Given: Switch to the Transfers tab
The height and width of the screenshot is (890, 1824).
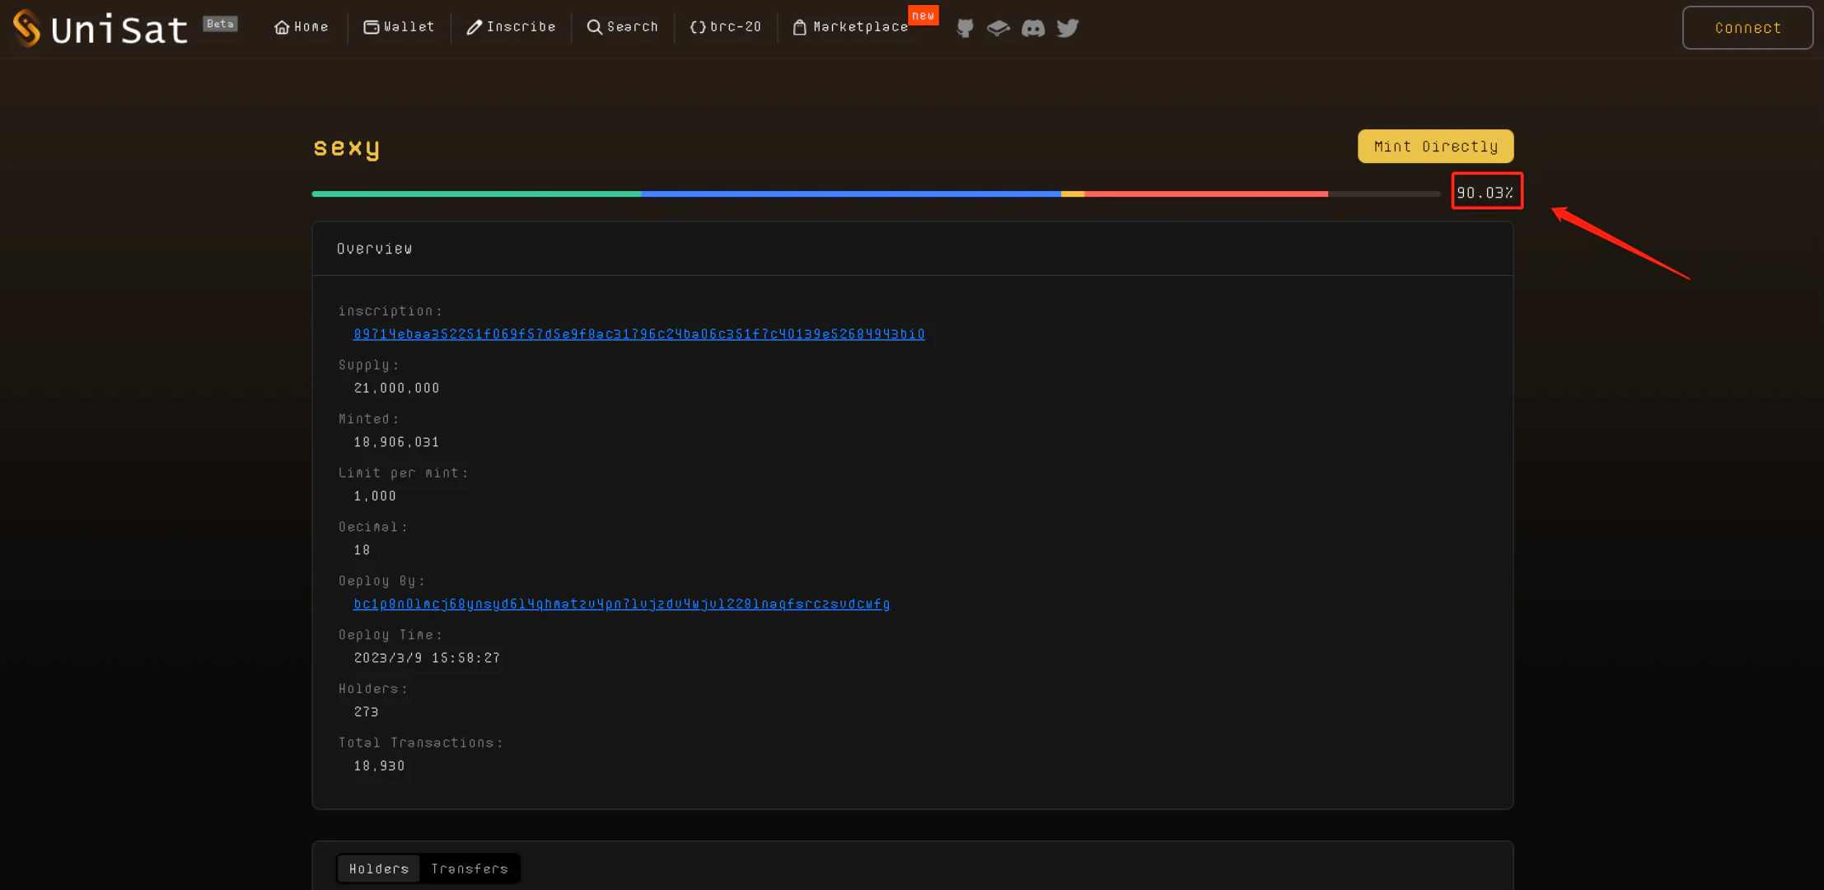Looking at the screenshot, I should click(x=469, y=868).
